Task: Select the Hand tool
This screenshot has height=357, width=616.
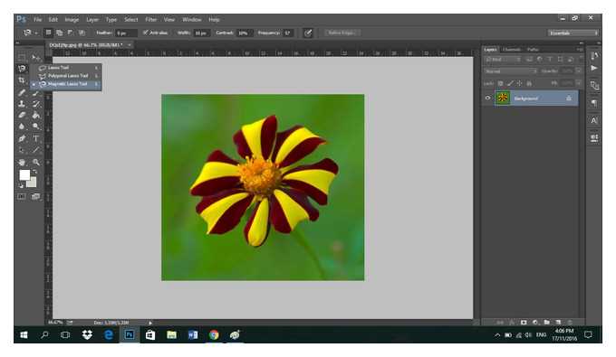Action: [x=22, y=163]
